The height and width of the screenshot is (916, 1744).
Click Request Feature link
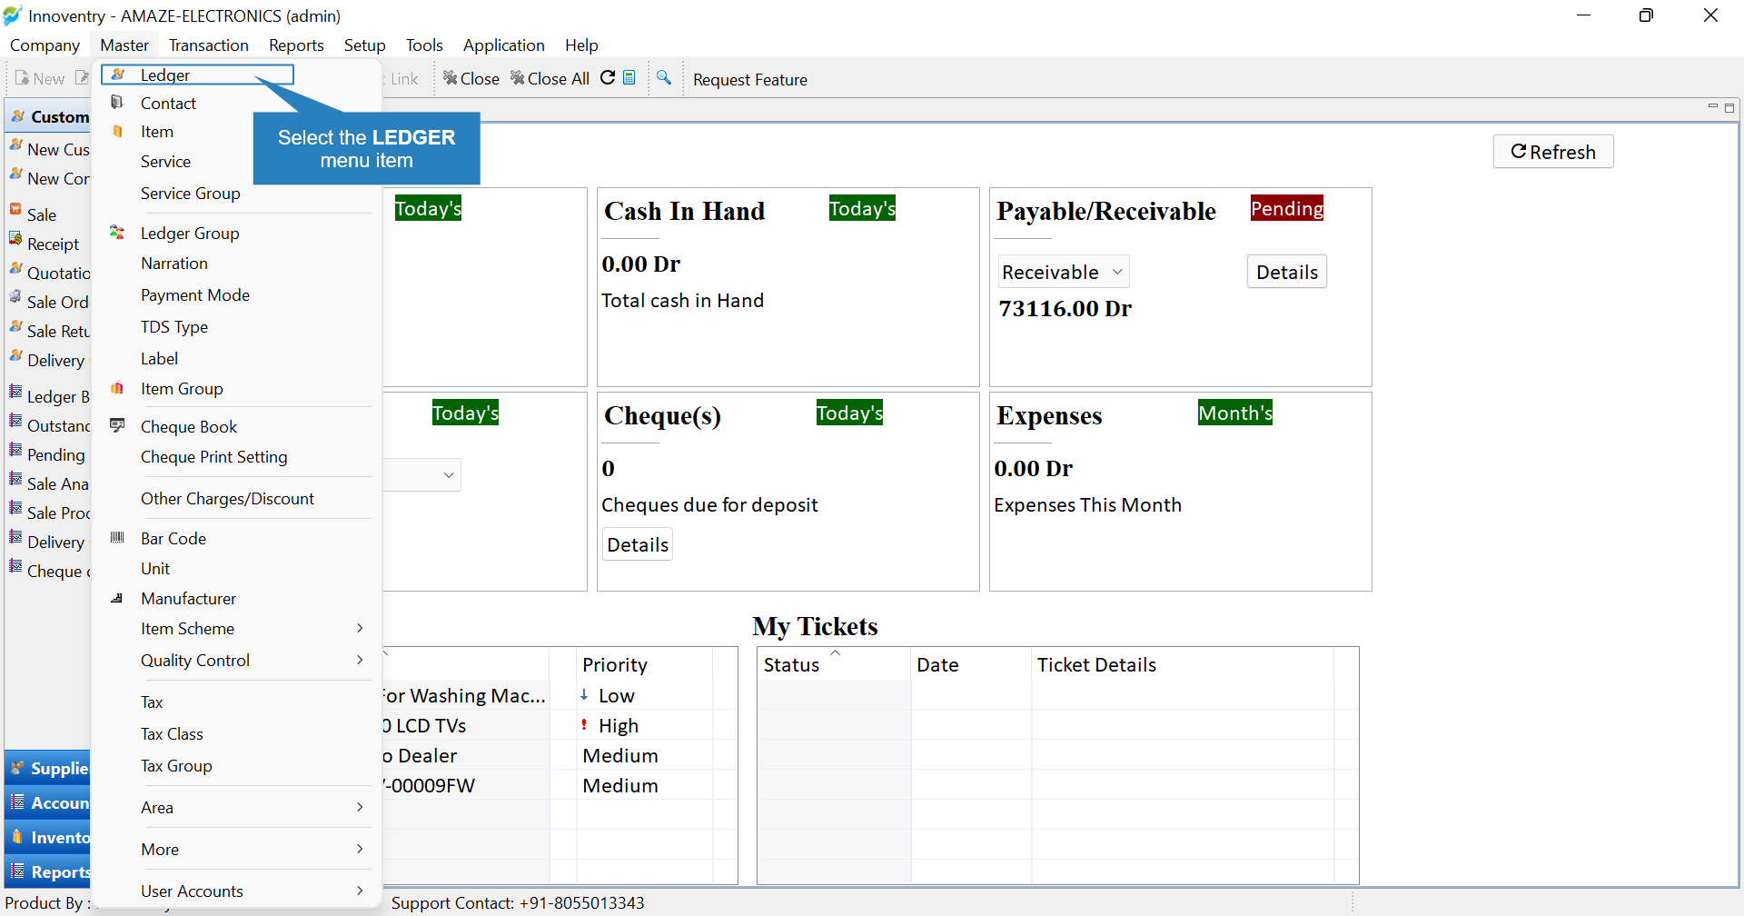(x=750, y=79)
